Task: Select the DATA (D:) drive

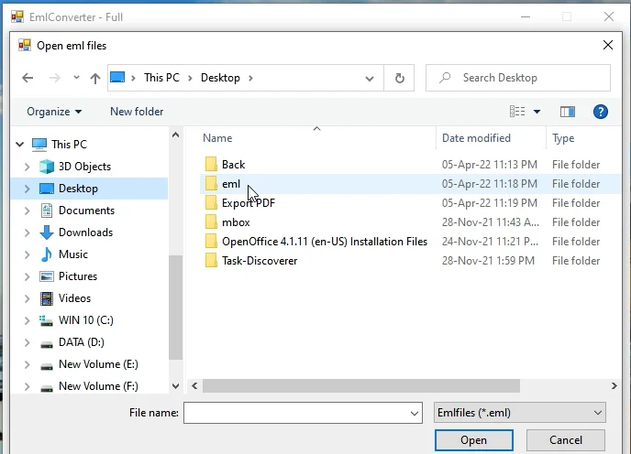Action: 82,342
